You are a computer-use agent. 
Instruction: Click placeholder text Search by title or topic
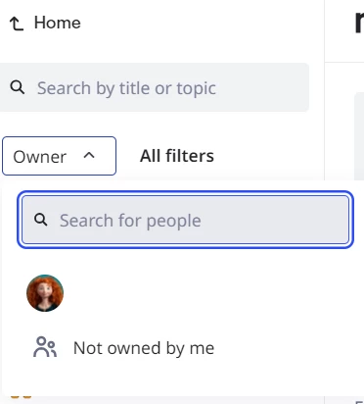coord(126,88)
